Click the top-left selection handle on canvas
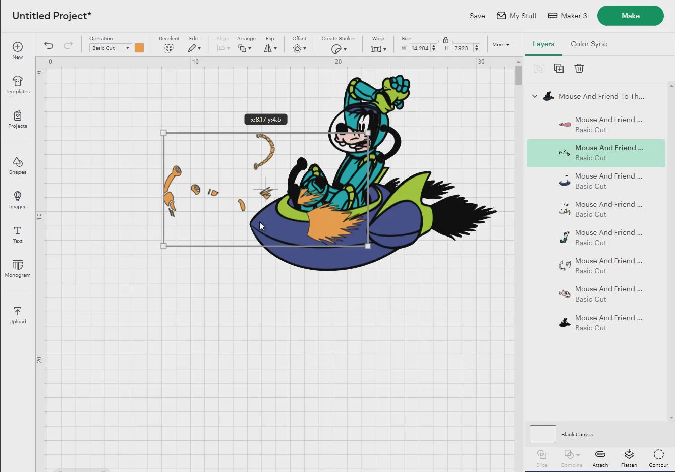 [163, 133]
